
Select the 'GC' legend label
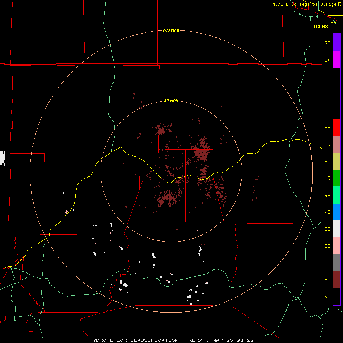(327, 263)
